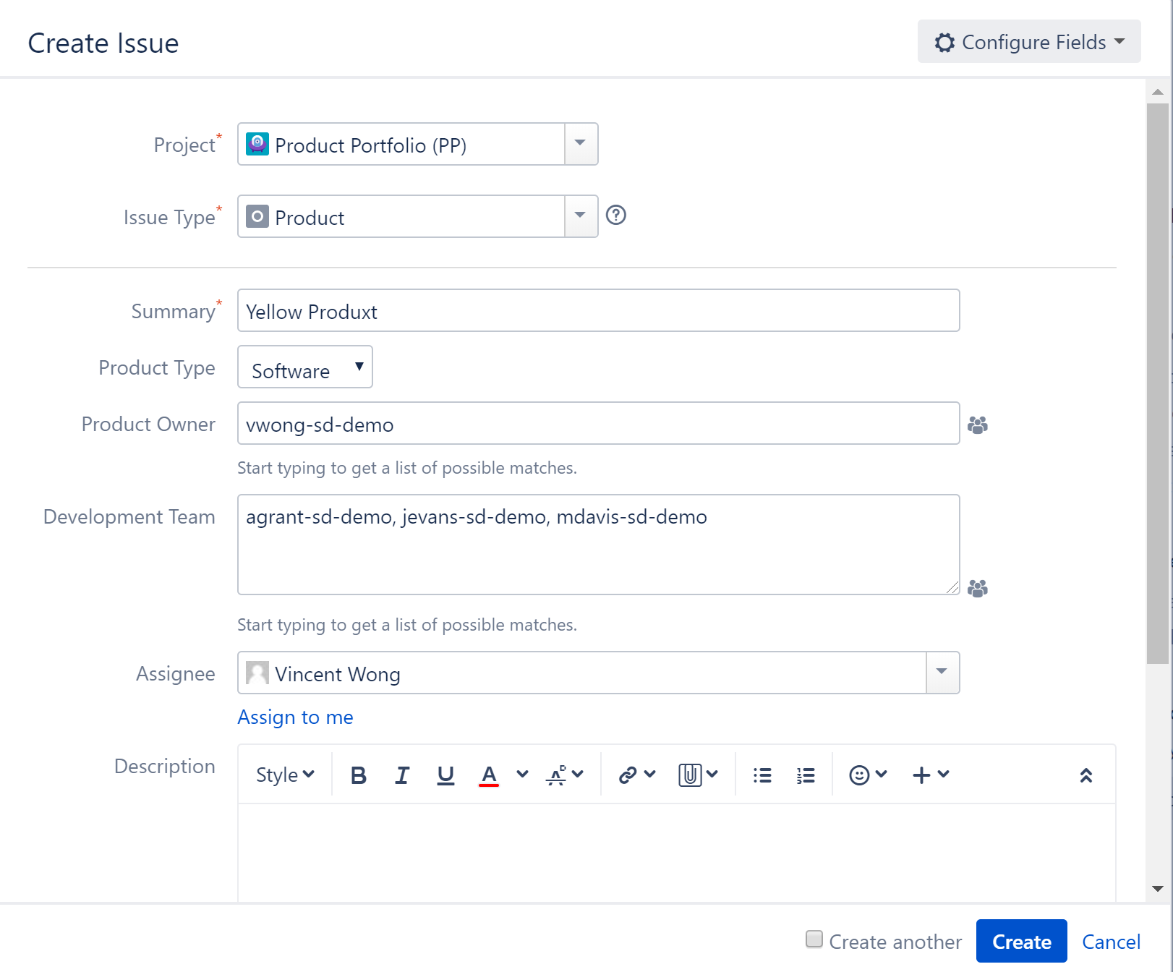This screenshot has height=972, width=1173.
Task: Open the Style text menu
Action: click(x=285, y=775)
